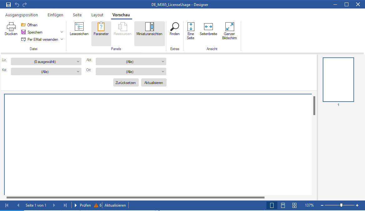Decrease zoom with minus button
This screenshot has width=365, height=211.
[322, 205]
